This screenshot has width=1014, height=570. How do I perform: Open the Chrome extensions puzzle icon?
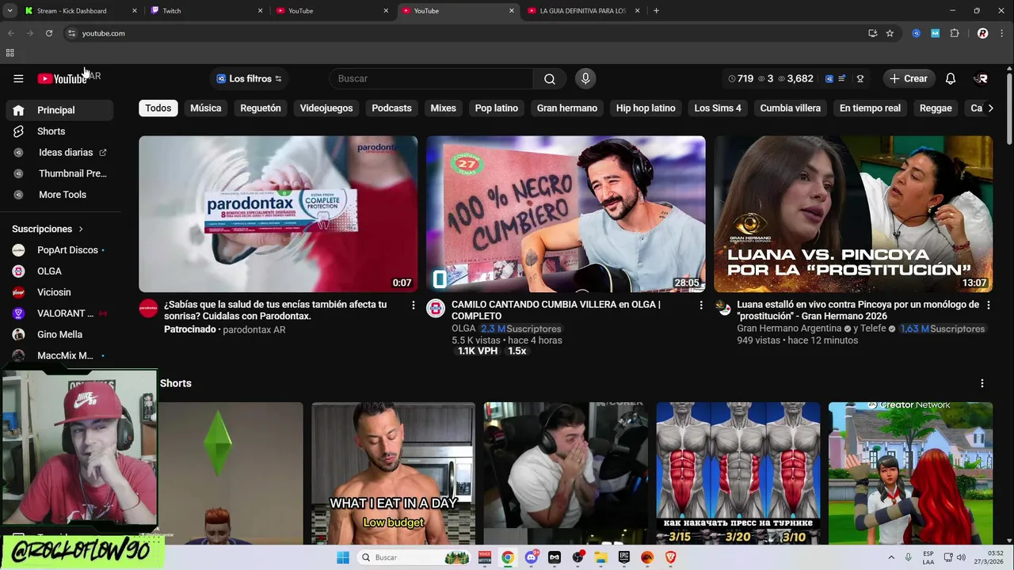[x=955, y=33]
